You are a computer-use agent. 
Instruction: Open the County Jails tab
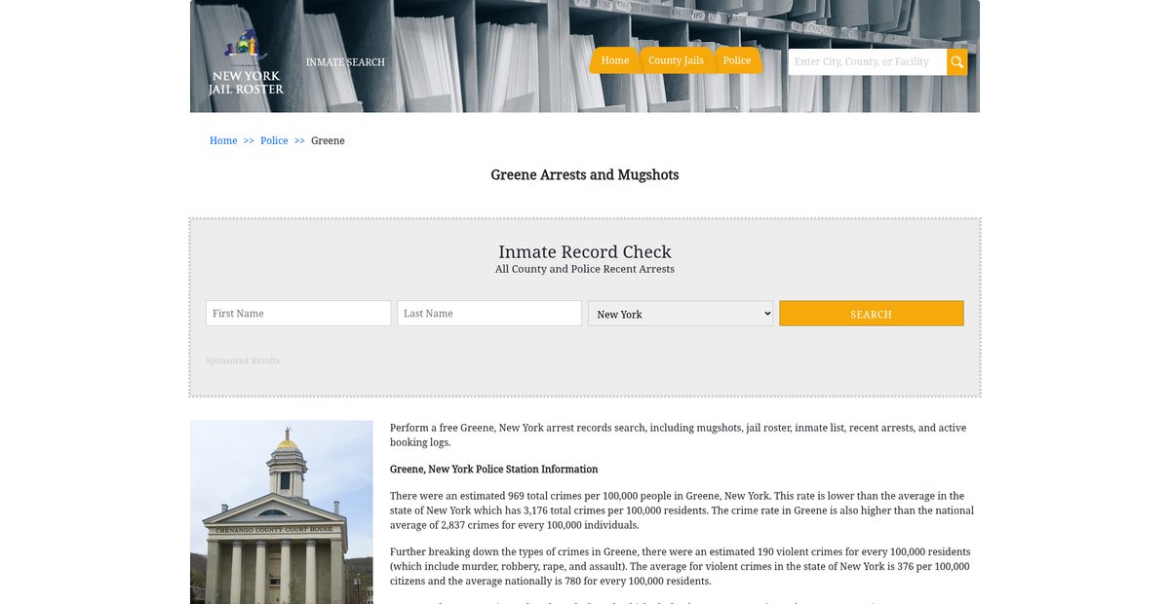point(676,60)
